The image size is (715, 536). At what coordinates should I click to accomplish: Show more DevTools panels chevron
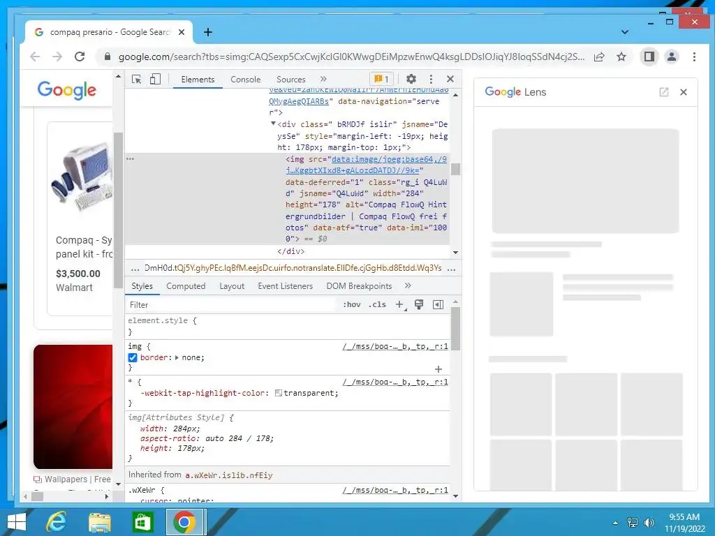pos(323,79)
